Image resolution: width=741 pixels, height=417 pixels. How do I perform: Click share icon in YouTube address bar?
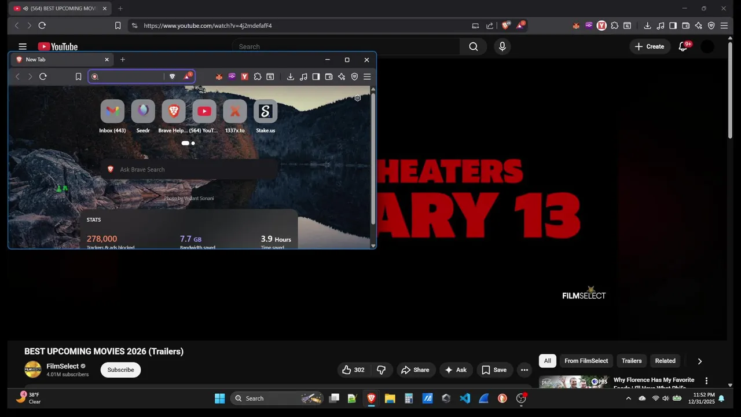click(x=490, y=25)
